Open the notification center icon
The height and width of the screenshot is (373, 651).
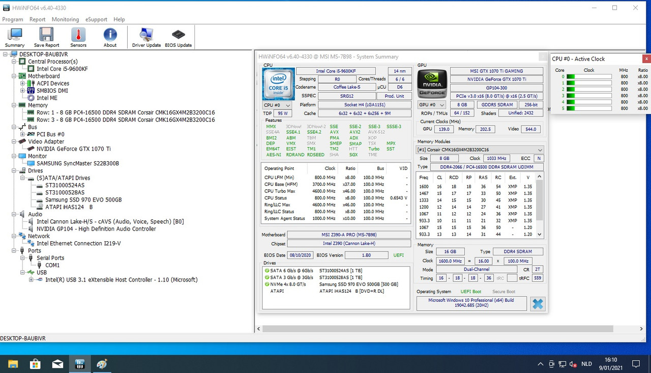pyautogui.click(x=636, y=364)
